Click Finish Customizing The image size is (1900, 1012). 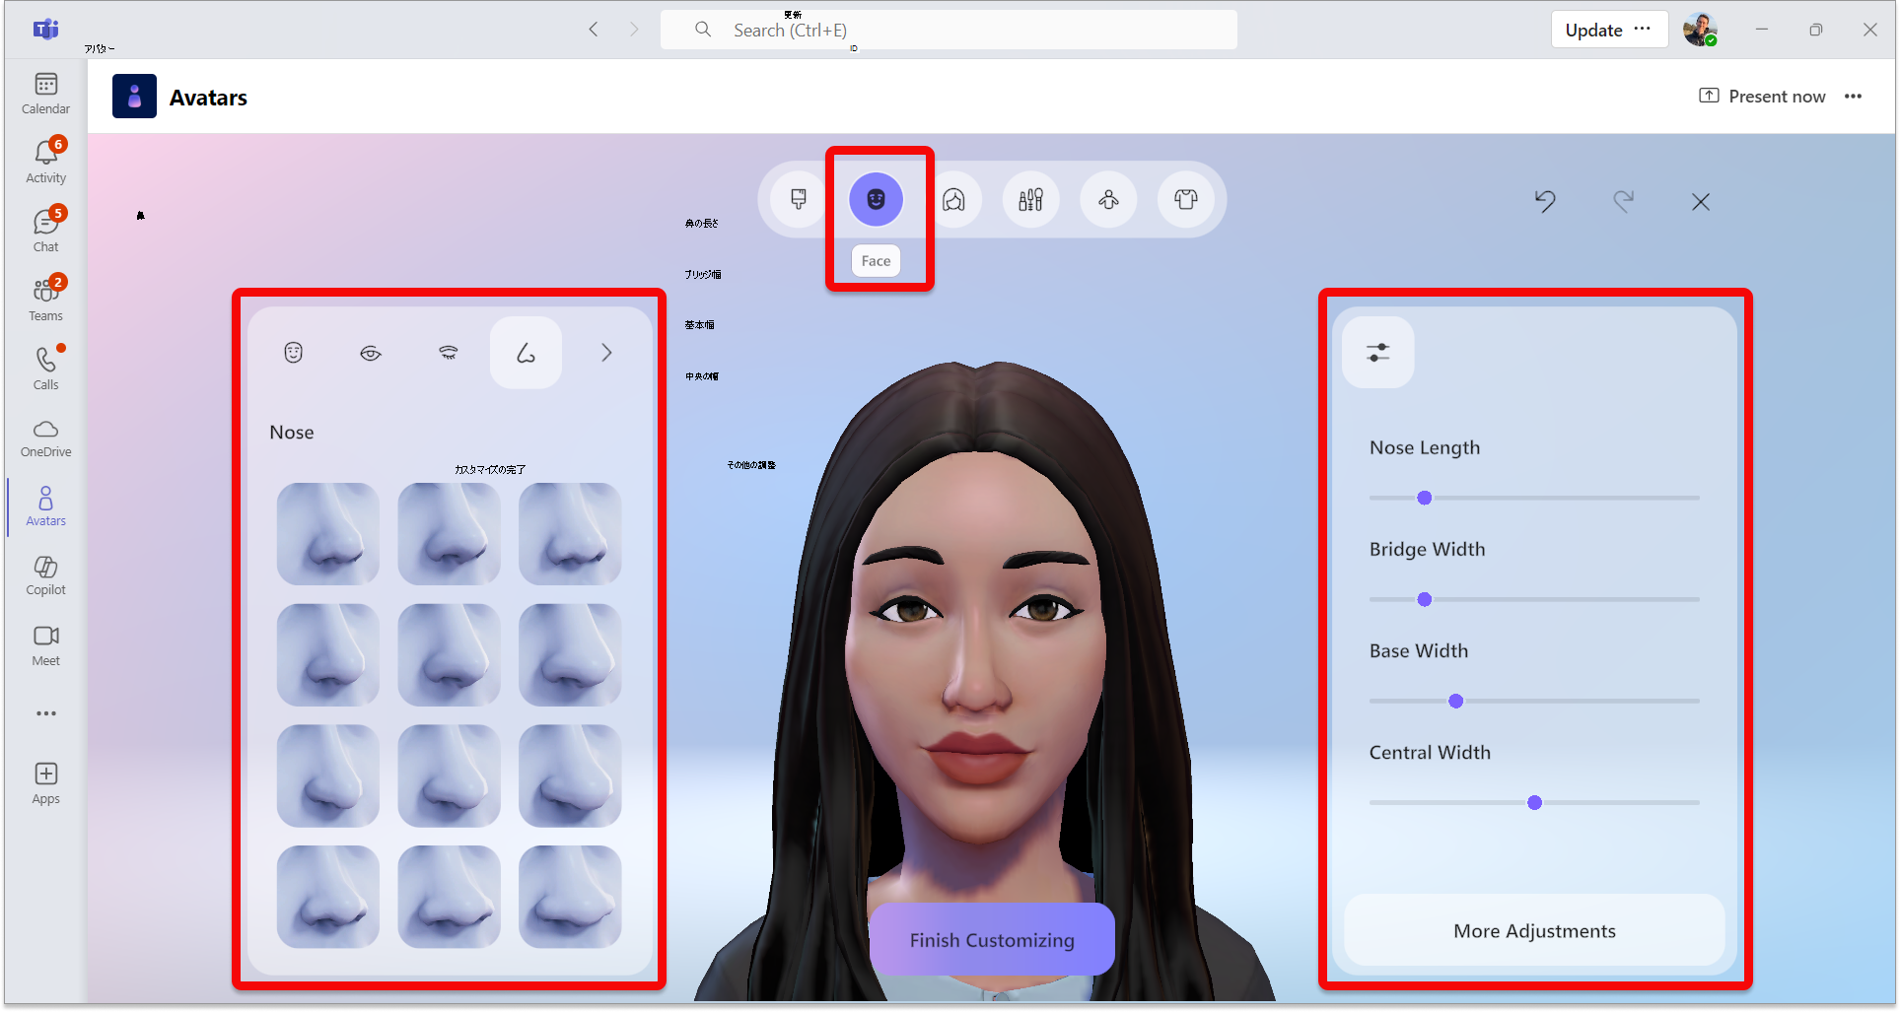click(x=992, y=940)
